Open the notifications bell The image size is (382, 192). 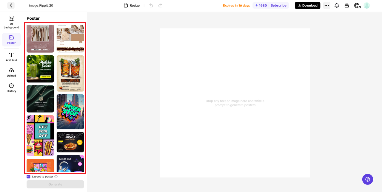(337, 5)
